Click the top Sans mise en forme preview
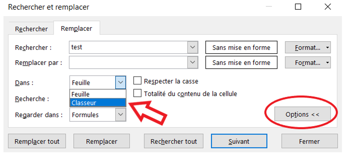The image size is (344, 154). tap(241, 47)
